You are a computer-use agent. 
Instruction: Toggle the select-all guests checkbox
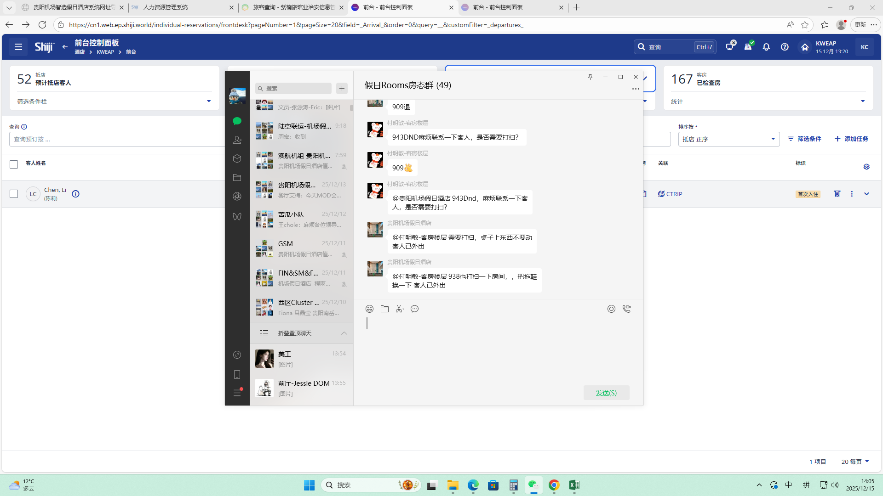point(14,164)
